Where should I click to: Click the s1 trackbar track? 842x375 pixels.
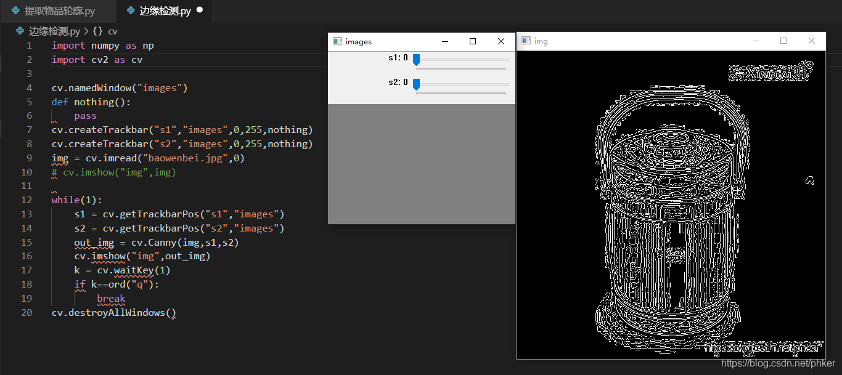coord(461,60)
